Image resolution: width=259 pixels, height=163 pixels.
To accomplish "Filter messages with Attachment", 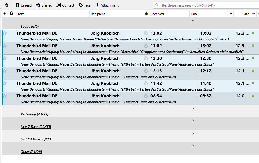I will click(x=107, y=5).
